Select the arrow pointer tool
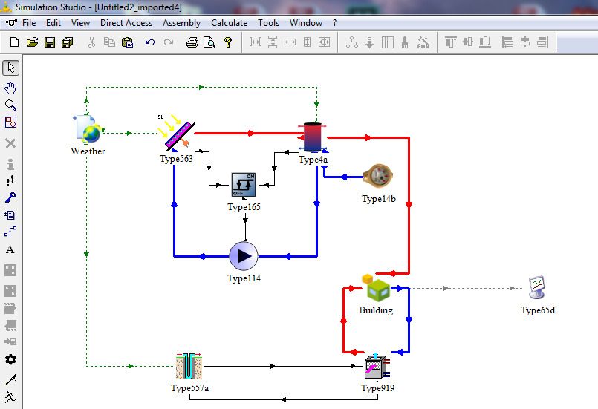The image size is (598, 409). (x=10, y=68)
